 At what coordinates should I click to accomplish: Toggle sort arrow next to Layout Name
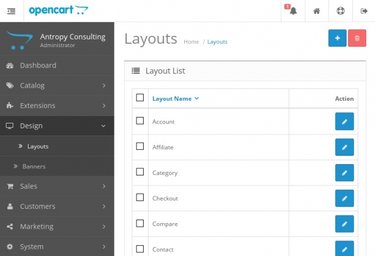pos(197,98)
